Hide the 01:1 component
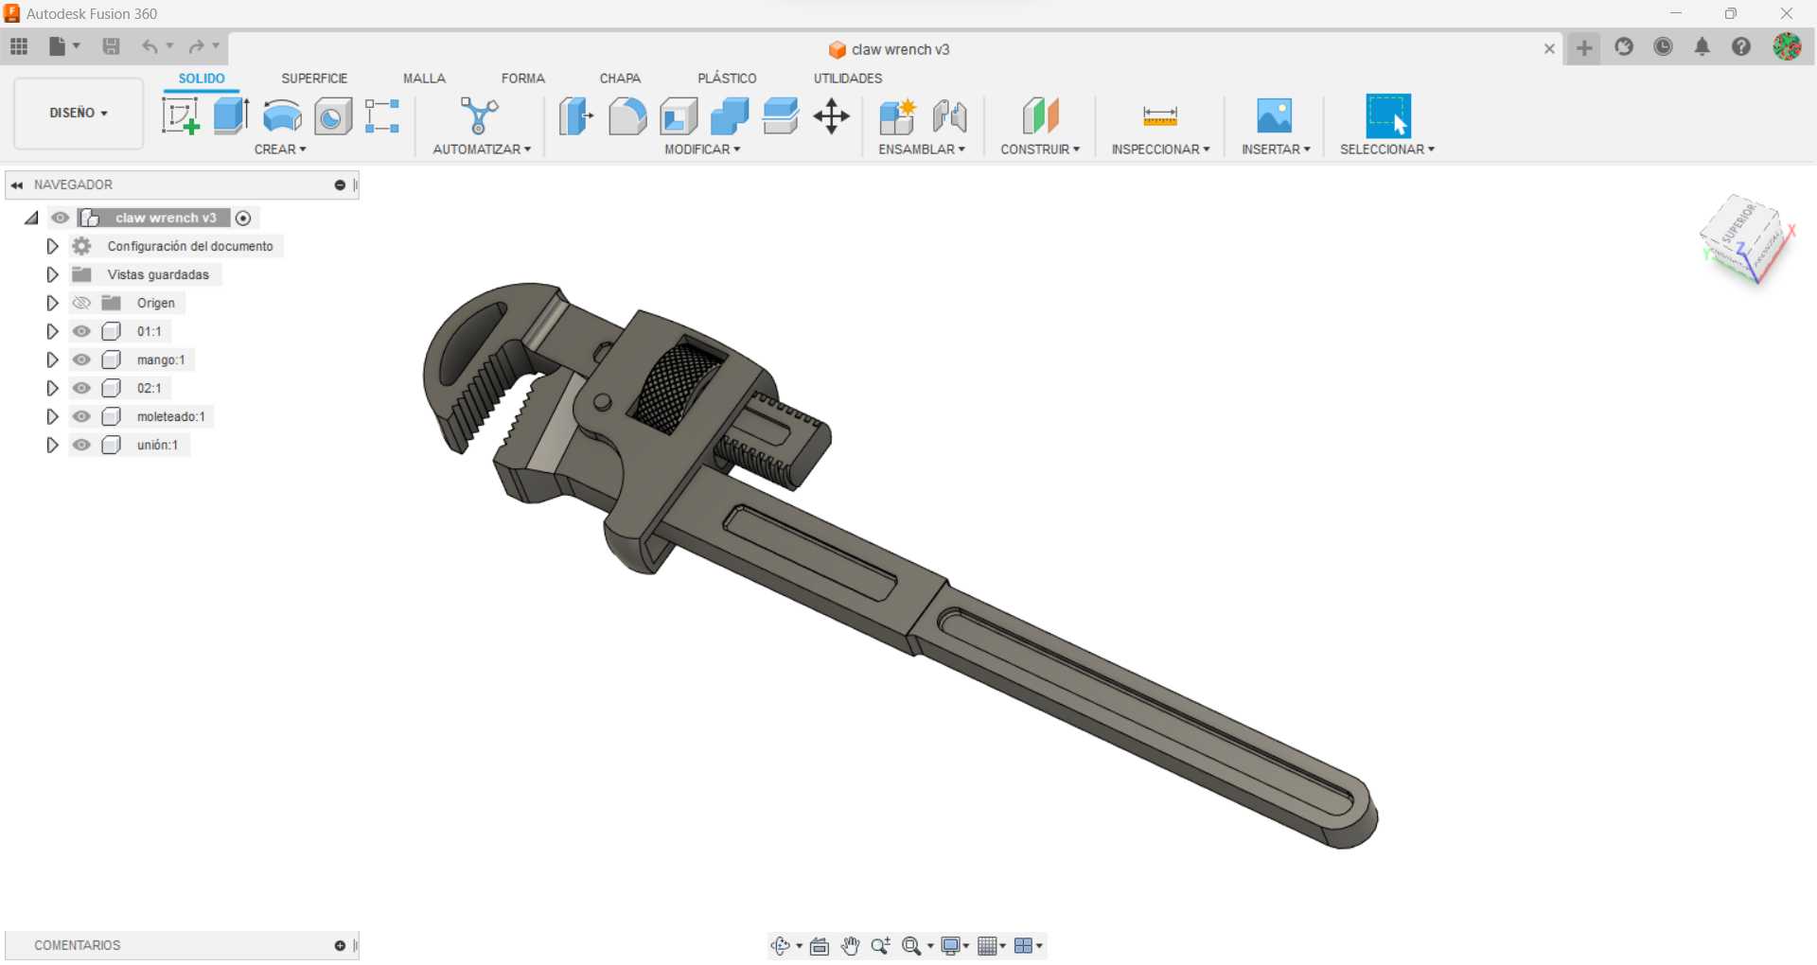This screenshot has width=1817, height=965. [81, 331]
